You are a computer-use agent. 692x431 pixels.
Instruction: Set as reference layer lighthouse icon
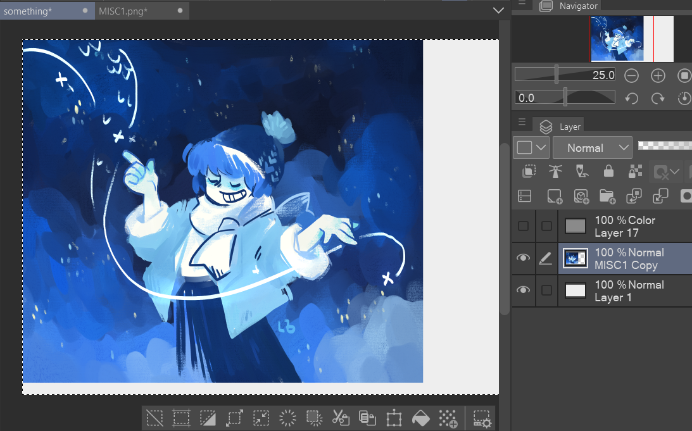pyautogui.click(x=555, y=172)
